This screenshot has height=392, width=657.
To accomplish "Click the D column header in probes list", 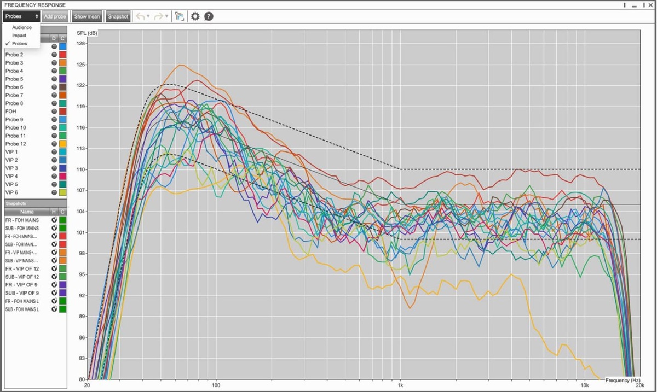I will (54, 38).
